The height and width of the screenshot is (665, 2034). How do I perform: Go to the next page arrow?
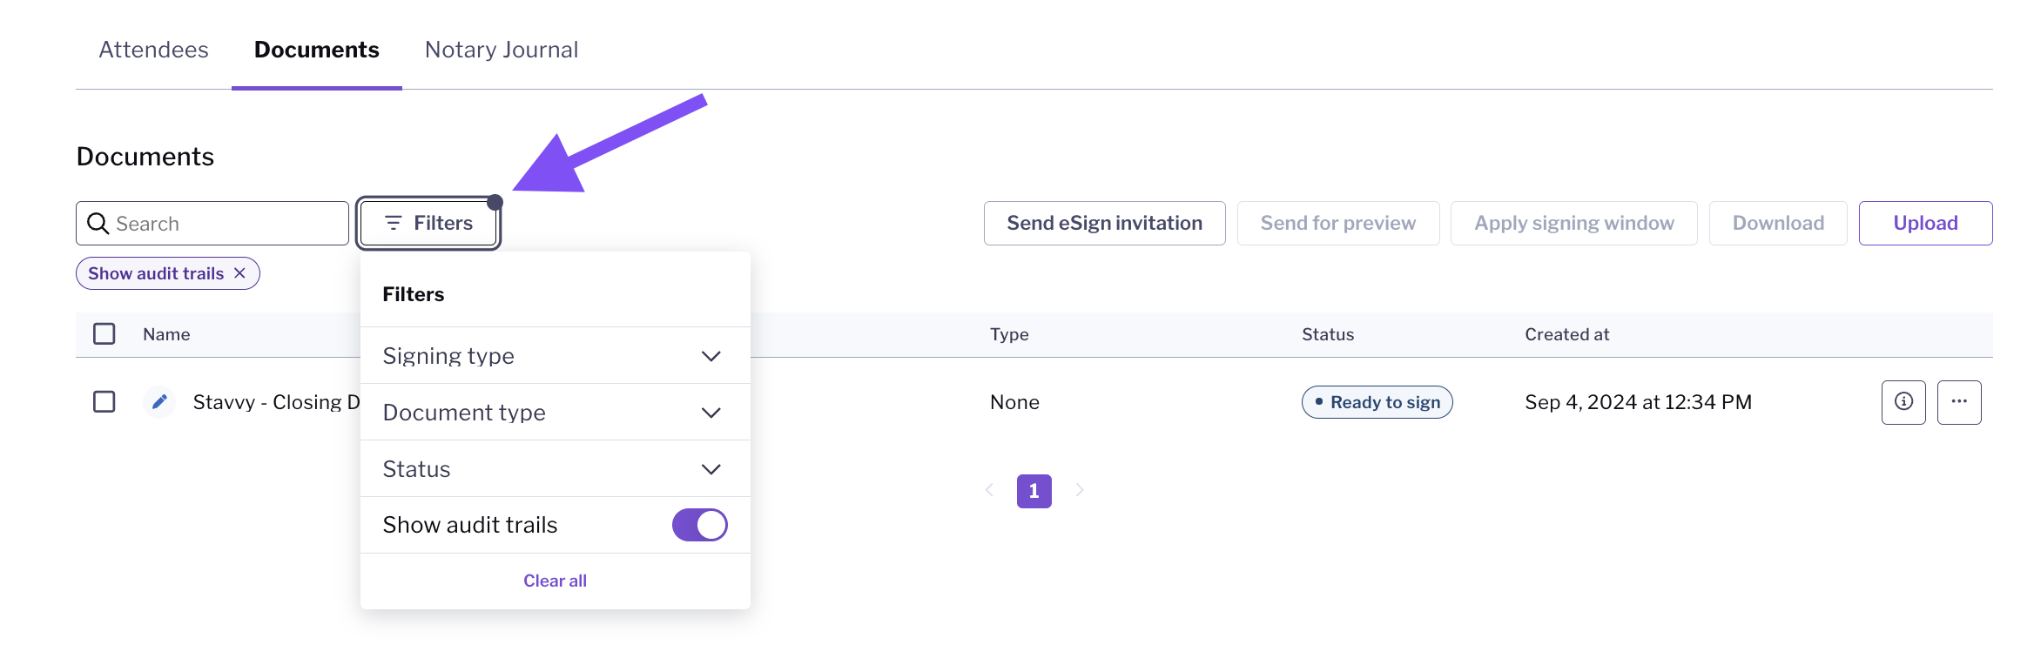1080,491
